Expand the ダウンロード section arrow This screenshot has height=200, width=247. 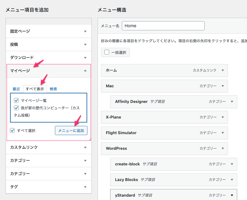tap(85, 58)
